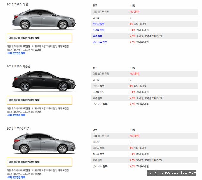Open the 무이자 할부 link

pos(99,24)
